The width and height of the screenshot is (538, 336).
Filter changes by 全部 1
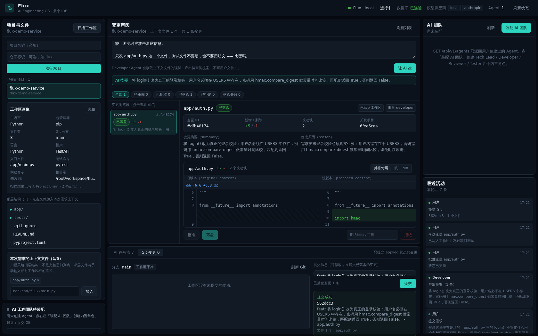120,95
